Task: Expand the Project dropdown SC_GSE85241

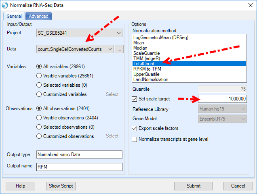Action: coord(79,33)
